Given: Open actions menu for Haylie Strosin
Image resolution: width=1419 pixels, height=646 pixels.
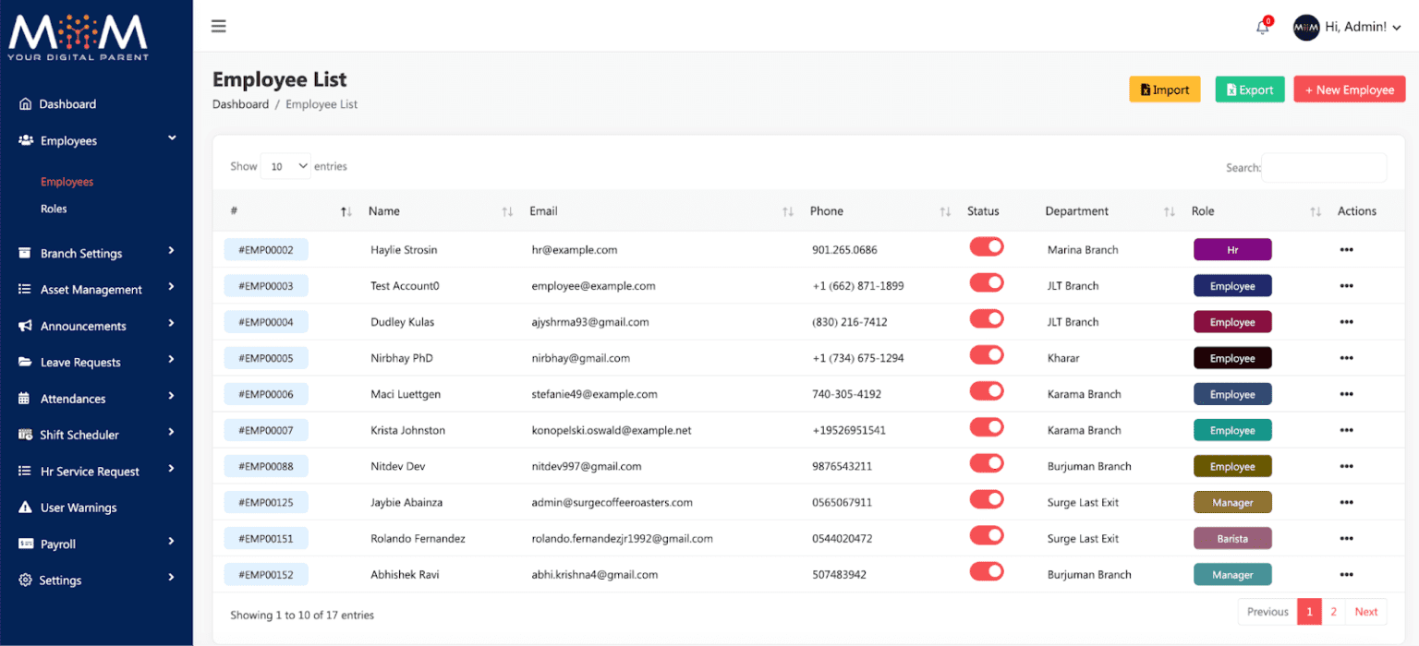Looking at the screenshot, I should click(x=1346, y=249).
